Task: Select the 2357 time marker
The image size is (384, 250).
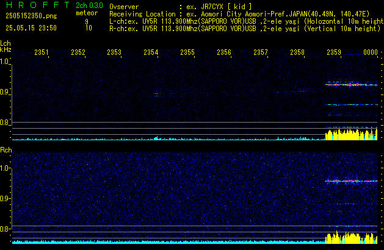Action: click(x=261, y=52)
